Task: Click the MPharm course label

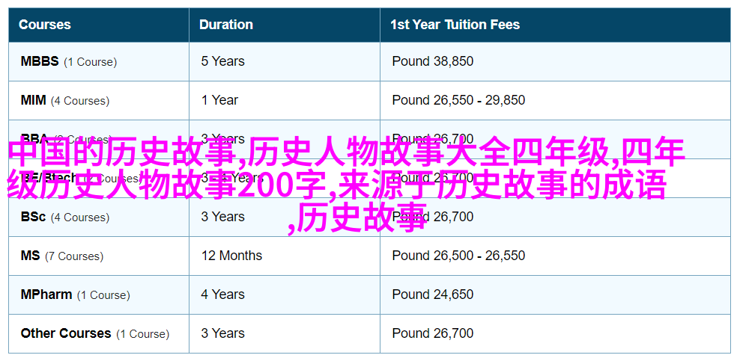Action: click(x=75, y=295)
